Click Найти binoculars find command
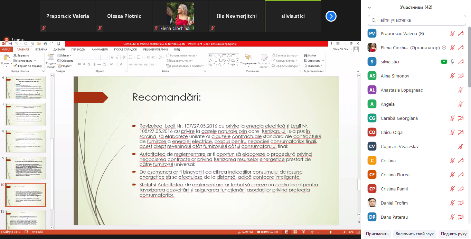The image size is (471, 239). coord(310,55)
